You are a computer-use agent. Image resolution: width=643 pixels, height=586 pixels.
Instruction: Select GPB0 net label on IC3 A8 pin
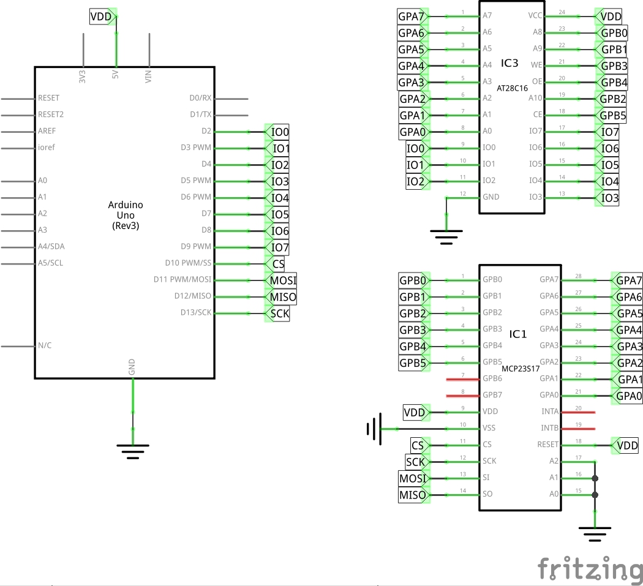point(612,33)
